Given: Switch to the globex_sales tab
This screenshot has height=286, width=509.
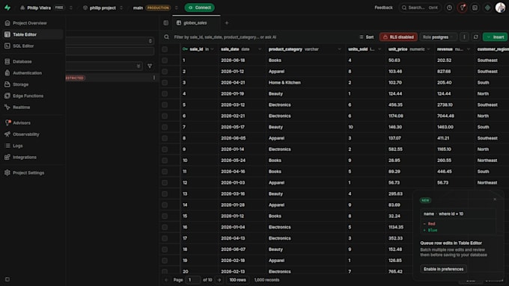Looking at the screenshot, I should point(196,23).
